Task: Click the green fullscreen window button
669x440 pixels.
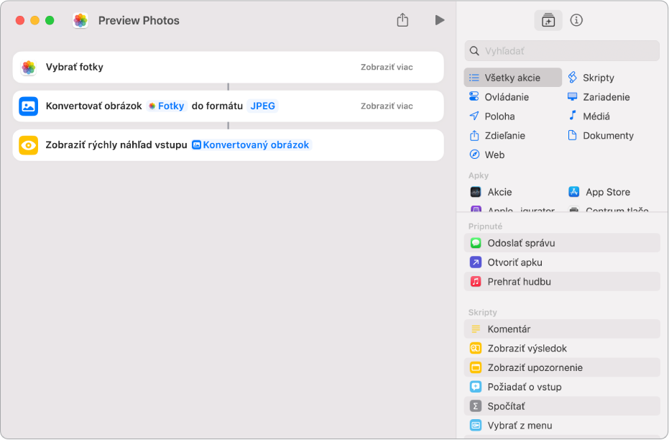Action: 50,20
